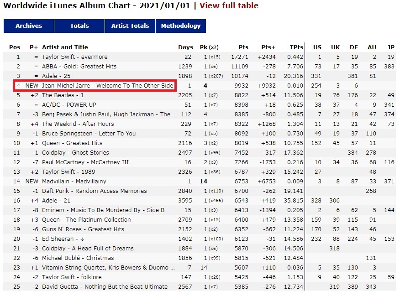
Task: Click the US column header
Action: pos(317,47)
